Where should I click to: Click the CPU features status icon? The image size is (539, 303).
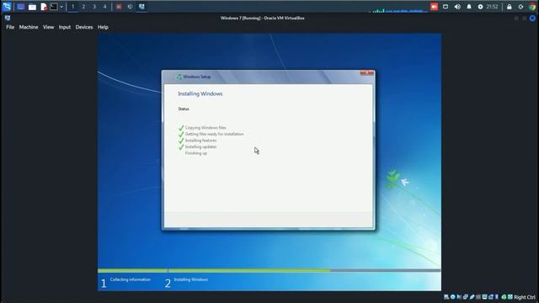pyautogui.click(x=496, y=297)
